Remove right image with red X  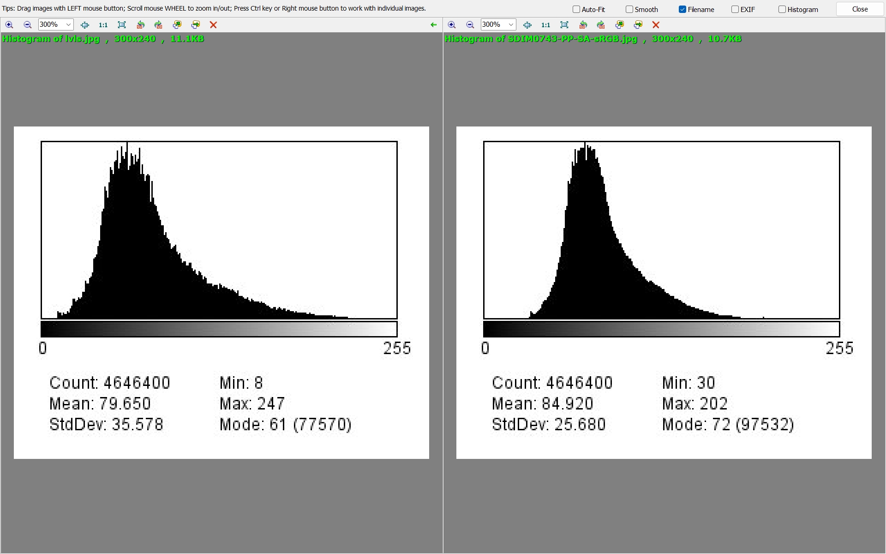point(656,25)
